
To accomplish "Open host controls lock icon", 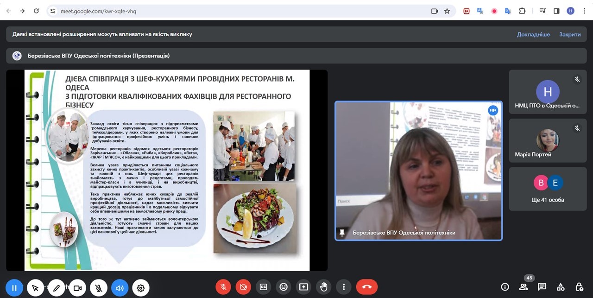I will [x=579, y=287].
